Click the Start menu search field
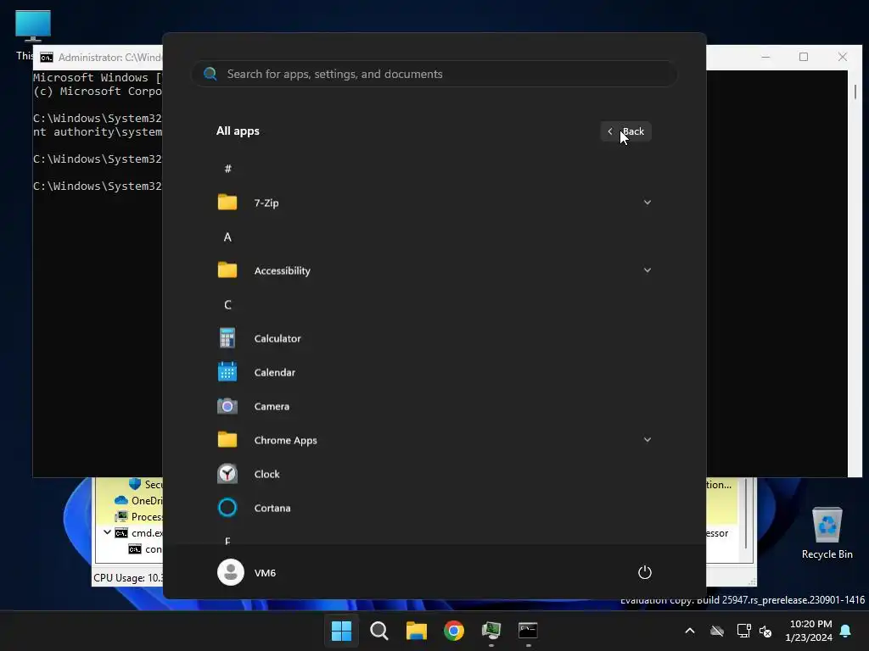Viewport: 869px width, 651px height. coord(434,75)
